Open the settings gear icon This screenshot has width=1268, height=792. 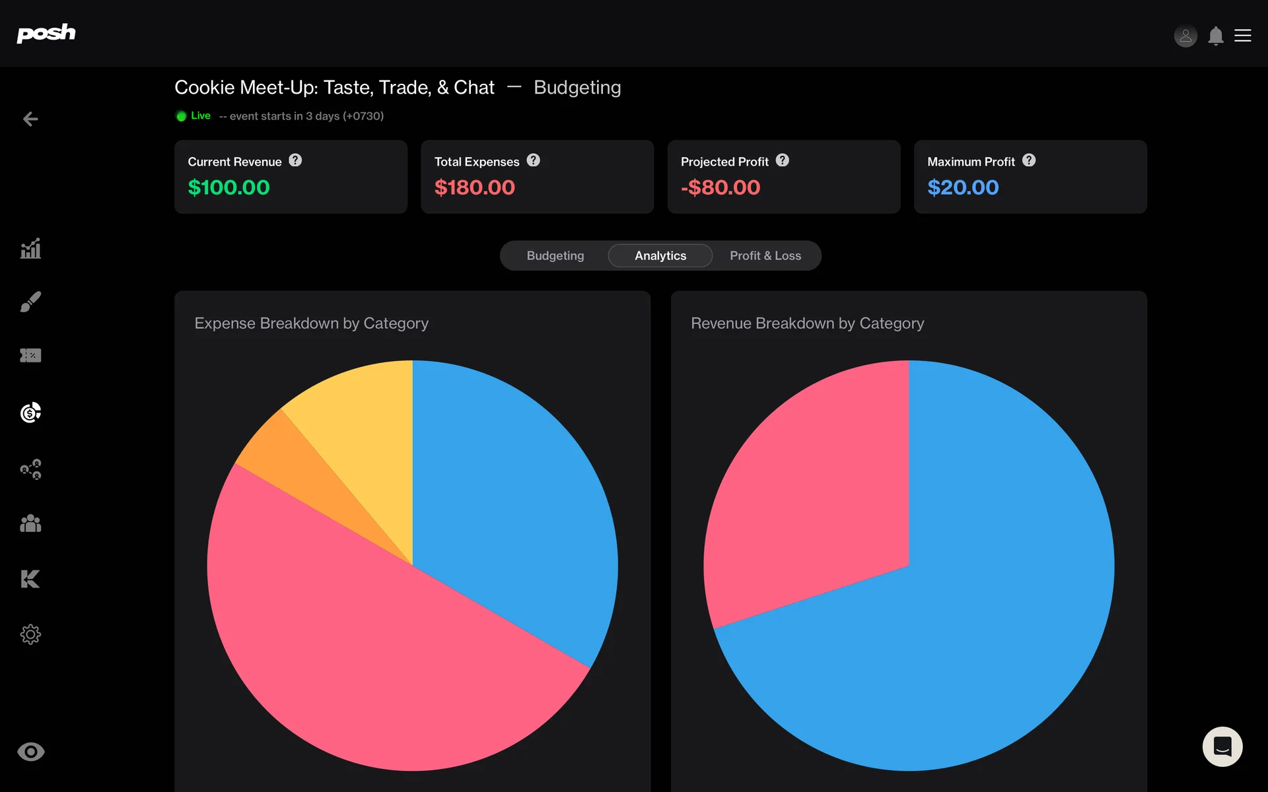tap(30, 634)
